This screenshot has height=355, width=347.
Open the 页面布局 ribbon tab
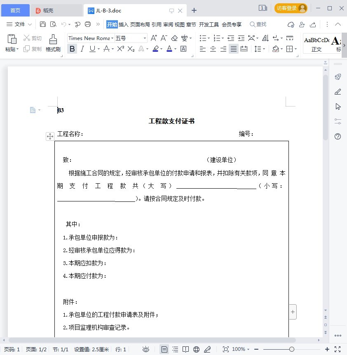tap(140, 24)
